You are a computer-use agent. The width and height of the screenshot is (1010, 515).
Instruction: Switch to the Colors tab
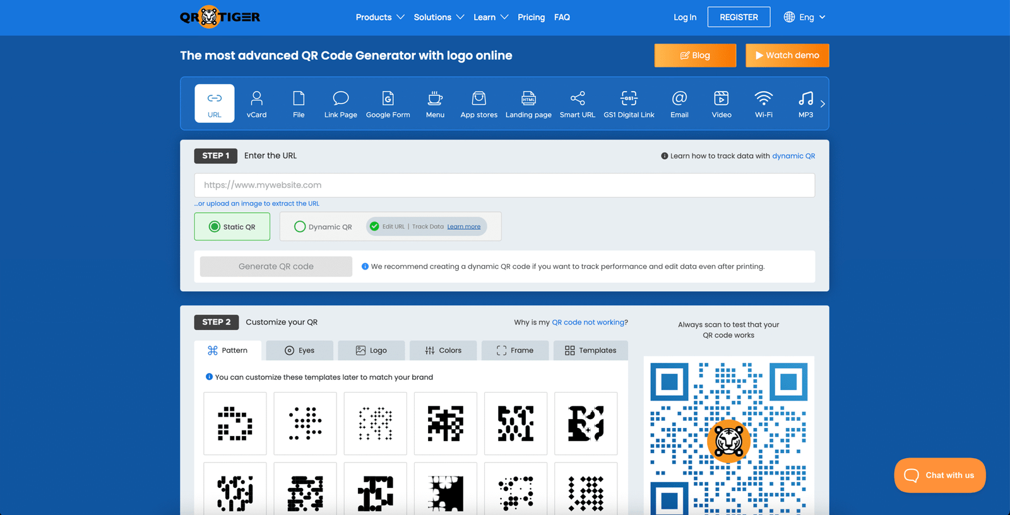(x=443, y=350)
